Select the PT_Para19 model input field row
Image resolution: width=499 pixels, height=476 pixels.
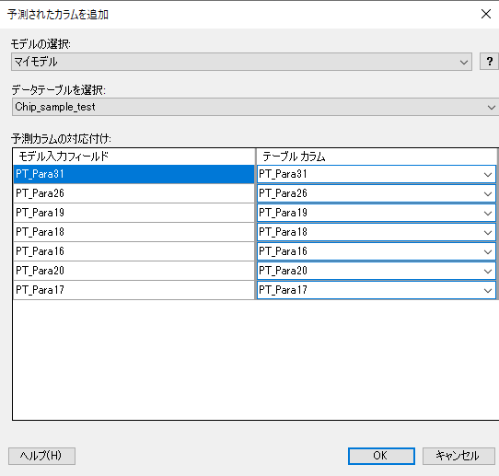pyautogui.click(x=133, y=213)
